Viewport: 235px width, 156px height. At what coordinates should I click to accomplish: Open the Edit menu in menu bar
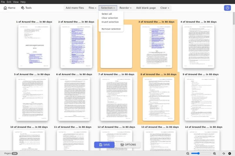click(x=9, y=2)
